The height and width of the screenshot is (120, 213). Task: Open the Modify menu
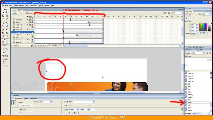click(x=21, y=6)
